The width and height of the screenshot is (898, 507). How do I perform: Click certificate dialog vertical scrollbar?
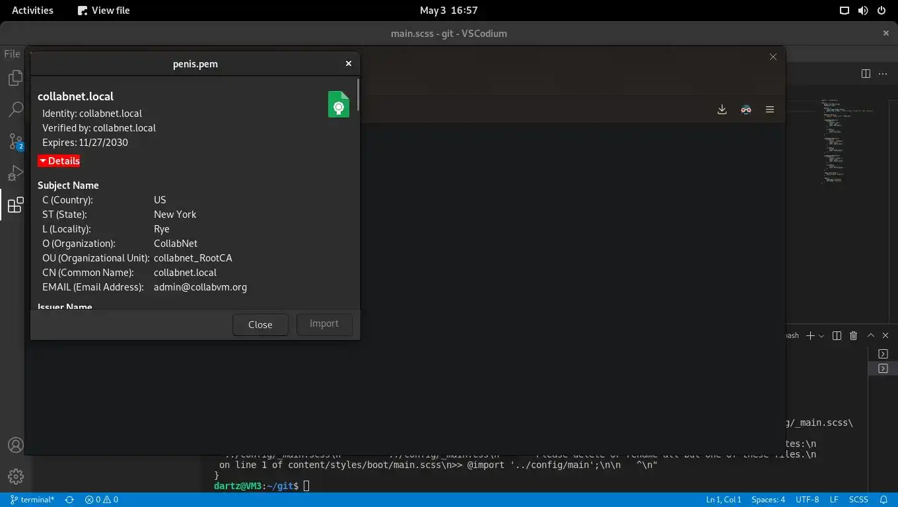point(358,94)
